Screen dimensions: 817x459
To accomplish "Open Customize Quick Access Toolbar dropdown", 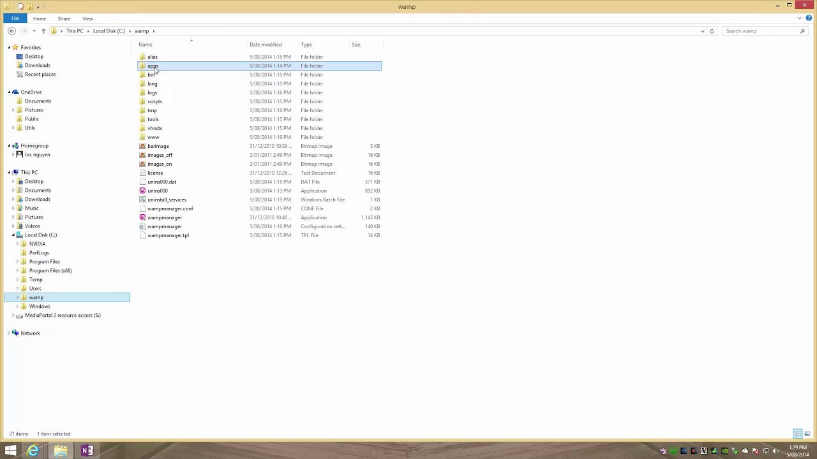I will click(x=38, y=6).
